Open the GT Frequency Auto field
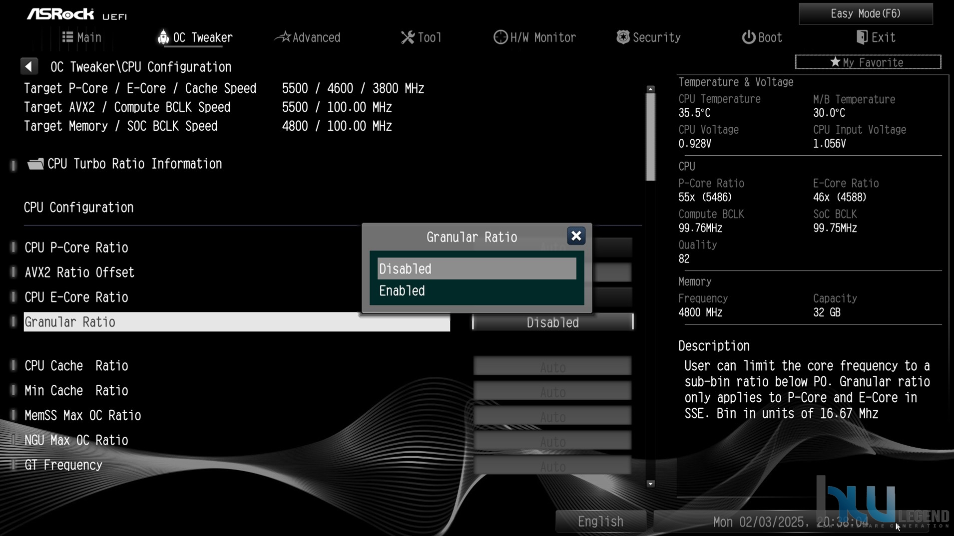954x536 pixels. pyautogui.click(x=552, y=466)
